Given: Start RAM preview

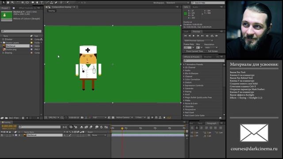Looking at the screenshot, I should 217,36.
